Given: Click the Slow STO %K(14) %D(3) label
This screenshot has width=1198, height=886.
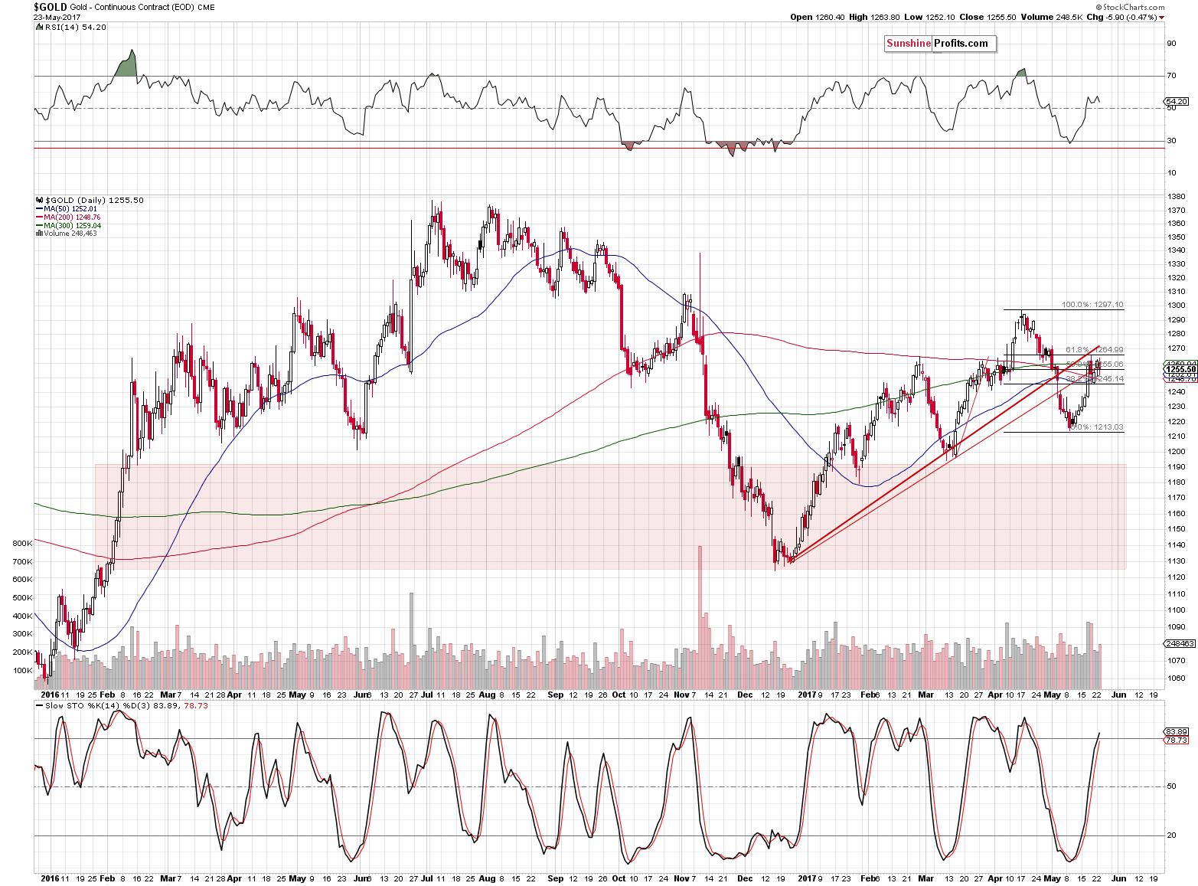Looking at the screenshot, I should [97, 705].
